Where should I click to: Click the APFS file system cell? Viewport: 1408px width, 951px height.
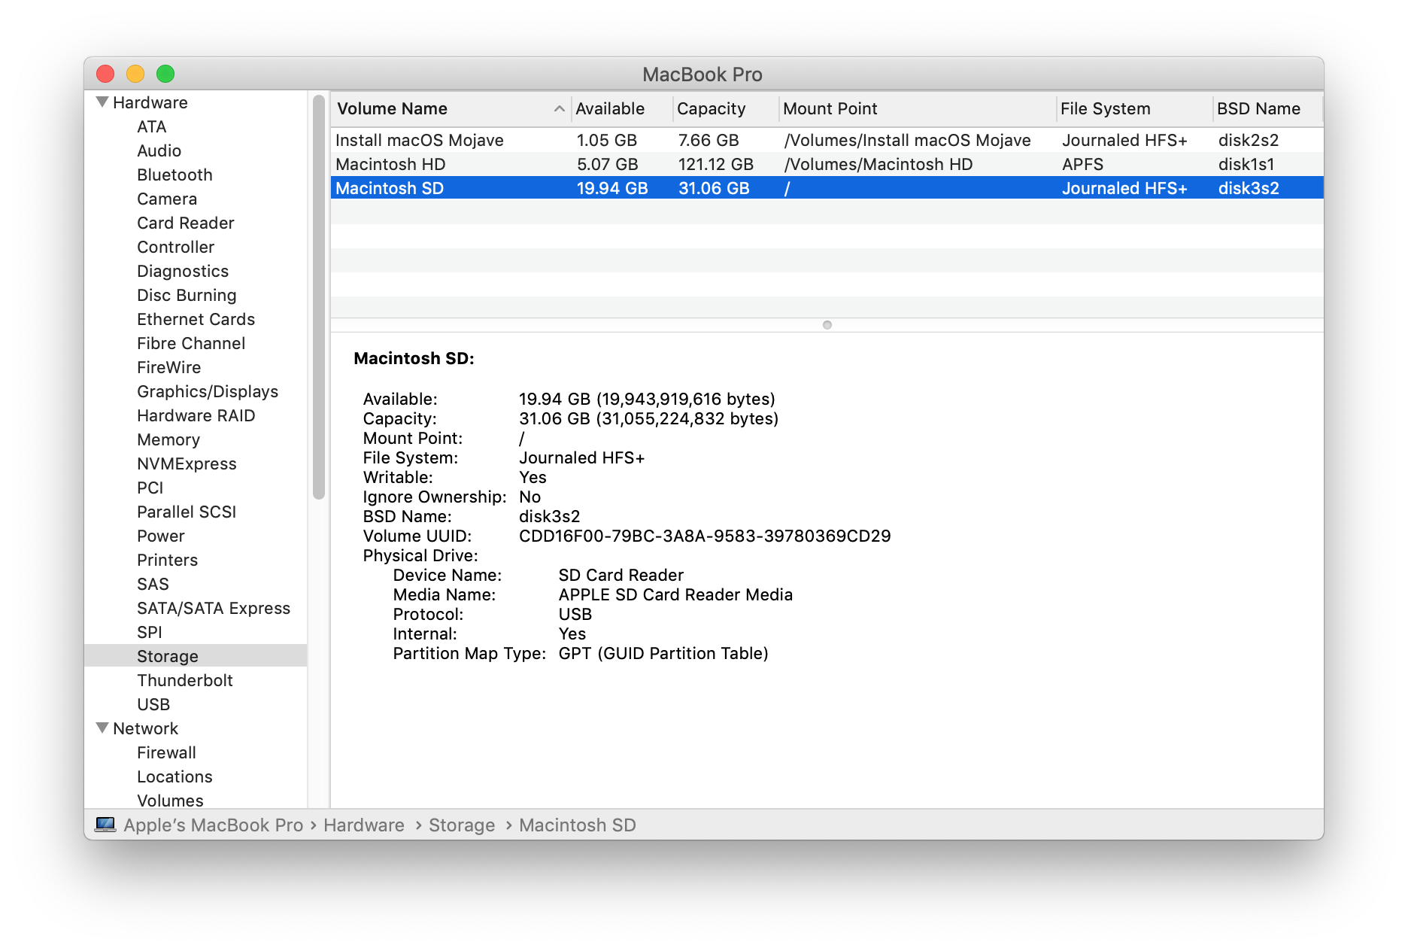[1082, 164]
